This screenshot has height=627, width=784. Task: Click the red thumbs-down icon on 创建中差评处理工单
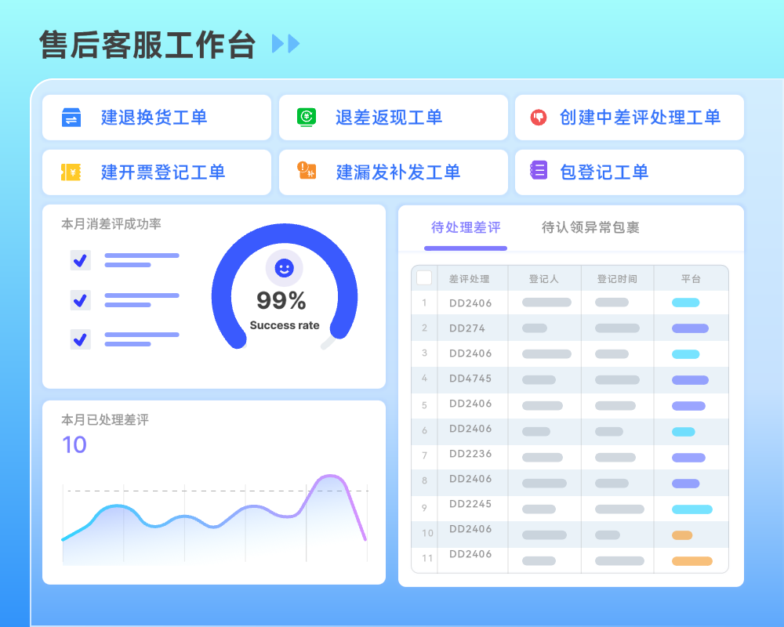click(x=539, y=117)
